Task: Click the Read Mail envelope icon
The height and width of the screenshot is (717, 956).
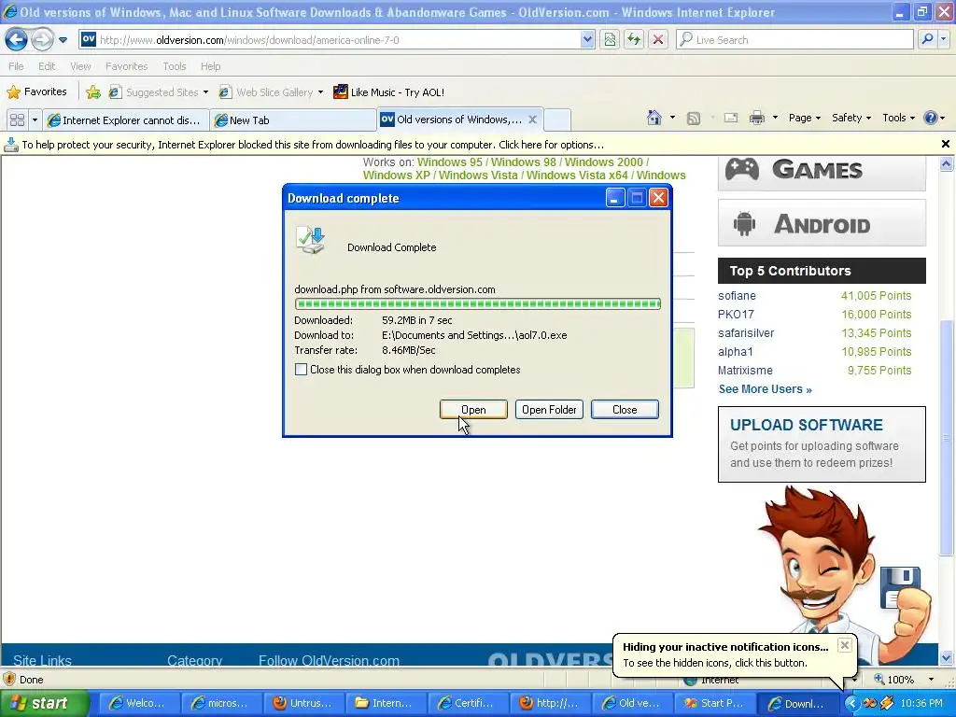Action: pyautogui.click(x=731, y=118)
